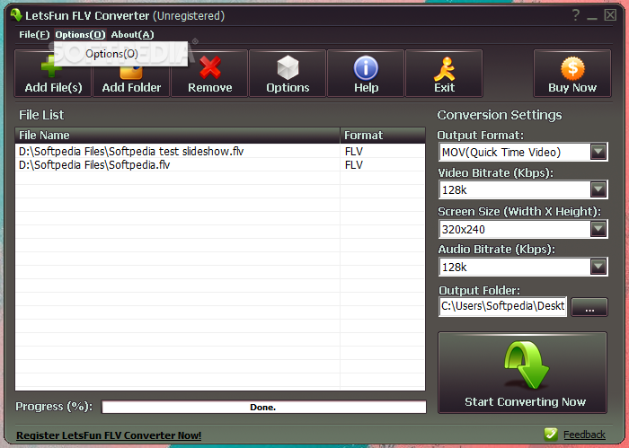629x448 pixels.
Task: Close the LetsFun FLV Converter window
Action: [x=610, y=15]
